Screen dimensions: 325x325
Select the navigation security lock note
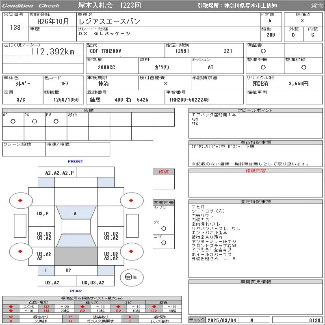click(x=223, y=147)
